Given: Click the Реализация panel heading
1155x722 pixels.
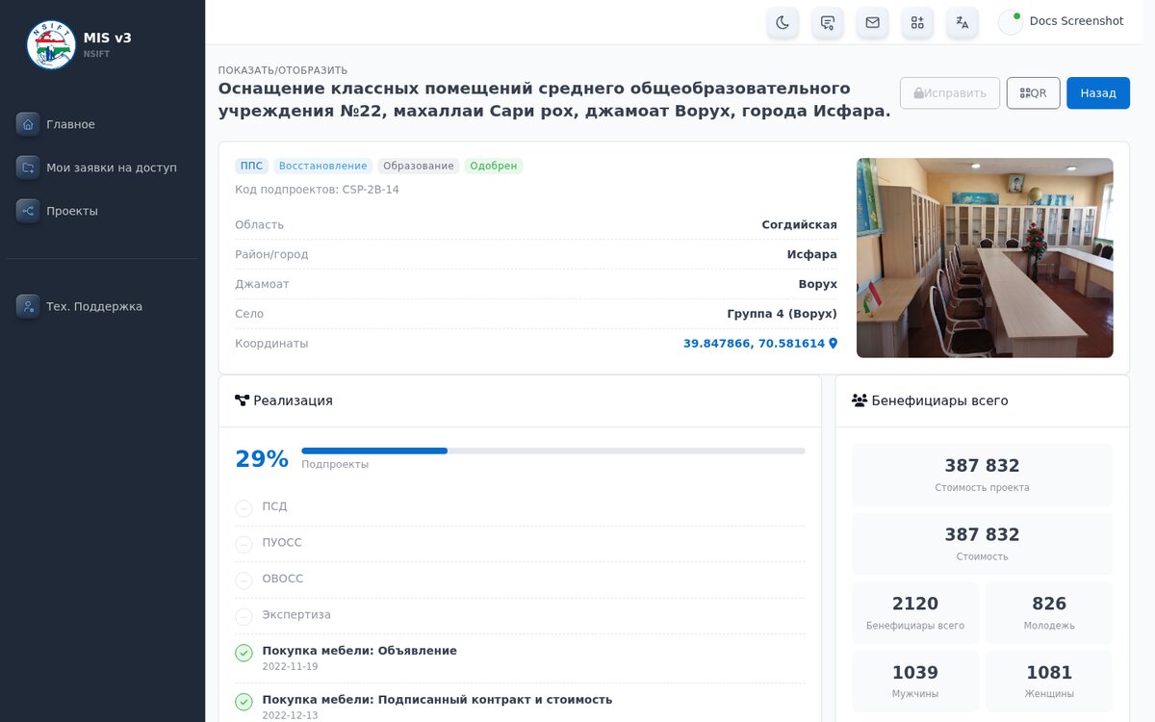Looking at the screenshot, I should (x=293, y=400).
